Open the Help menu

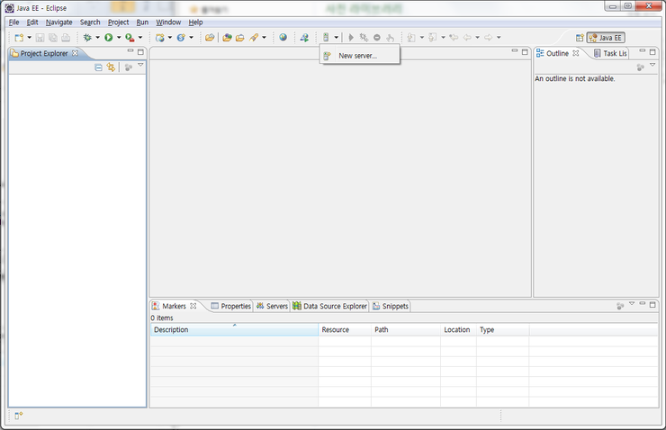pyautogui.click(x=195, y=22)
